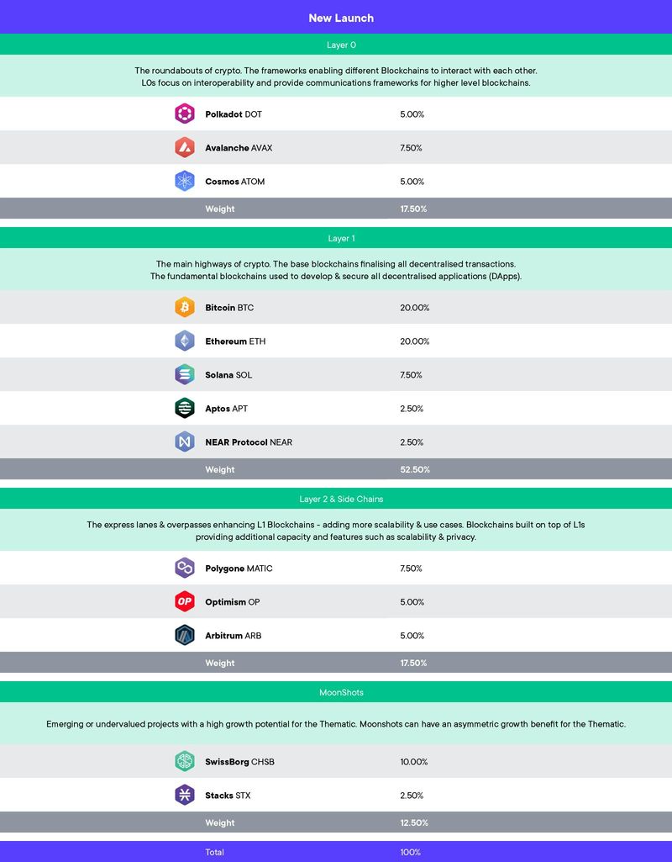
Task: Click the Arbitrum ARB logo icon
Action: pos(185,635)
